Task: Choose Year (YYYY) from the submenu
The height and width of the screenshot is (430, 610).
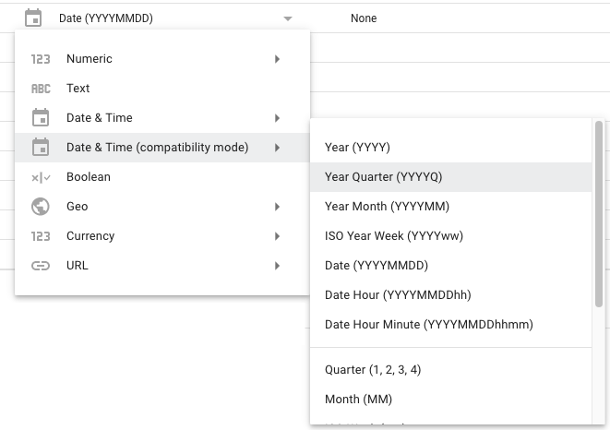Action: click(x=357, y=148)
